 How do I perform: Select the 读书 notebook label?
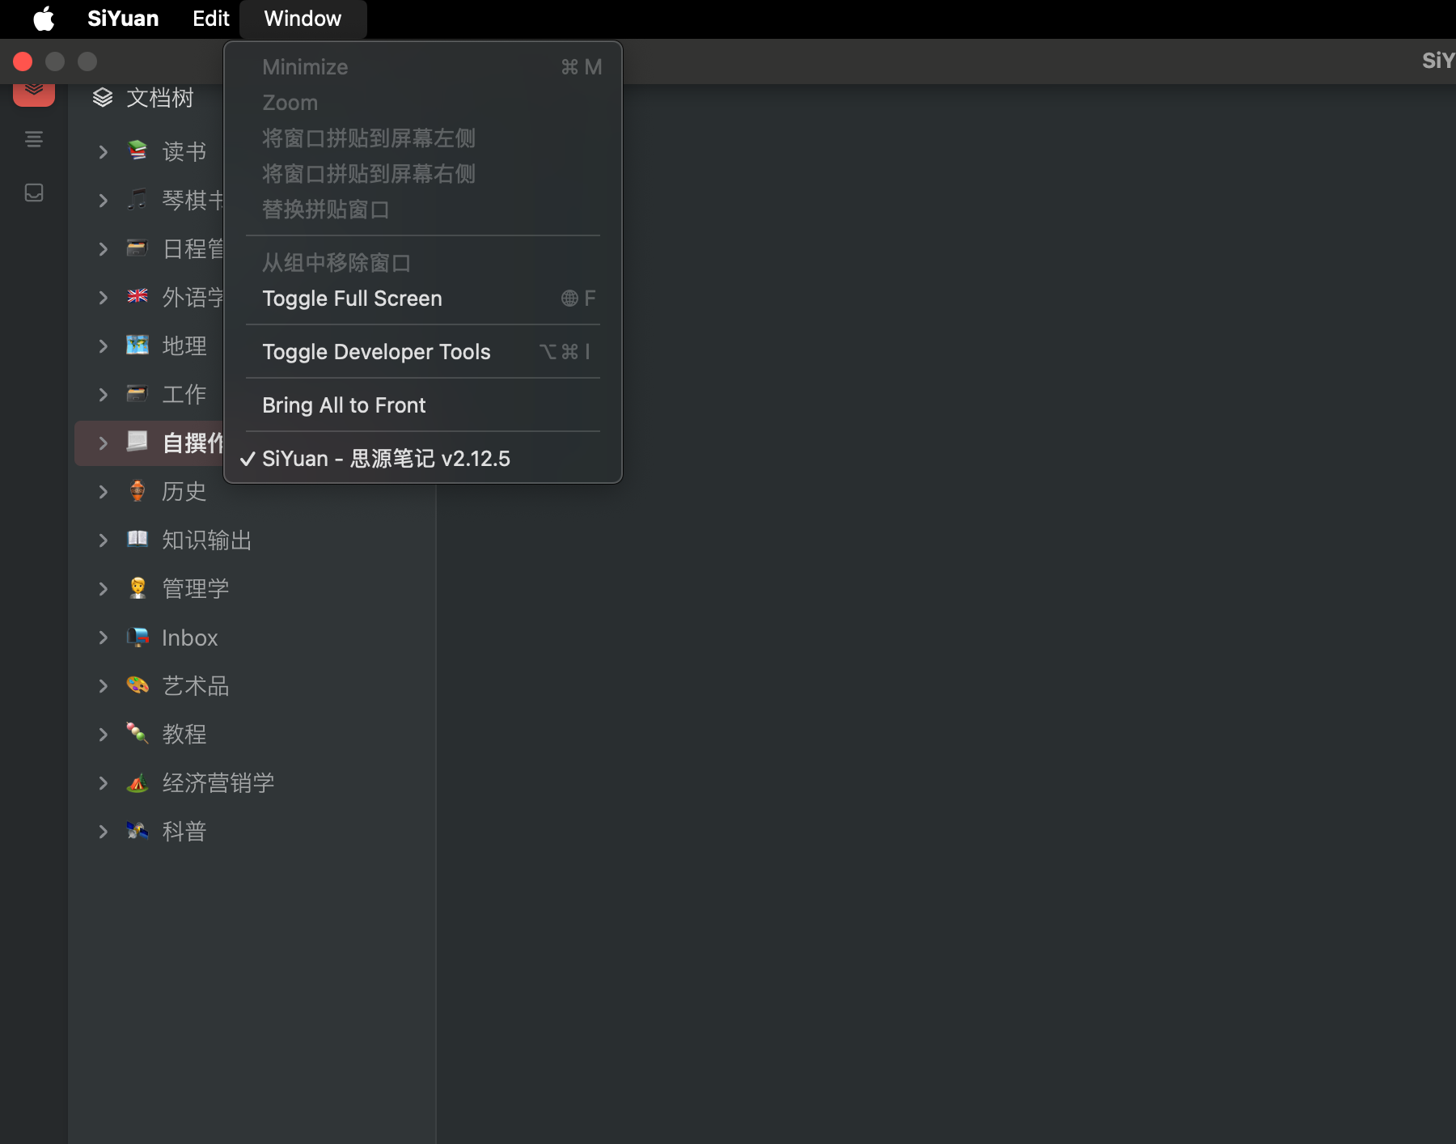click(184, 152)
